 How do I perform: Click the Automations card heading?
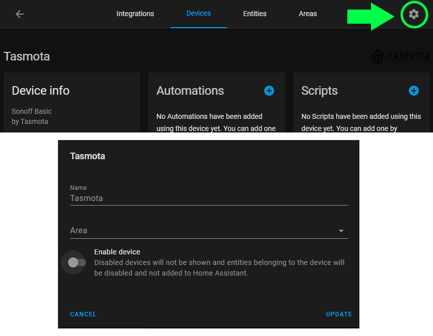coord(190,91)
